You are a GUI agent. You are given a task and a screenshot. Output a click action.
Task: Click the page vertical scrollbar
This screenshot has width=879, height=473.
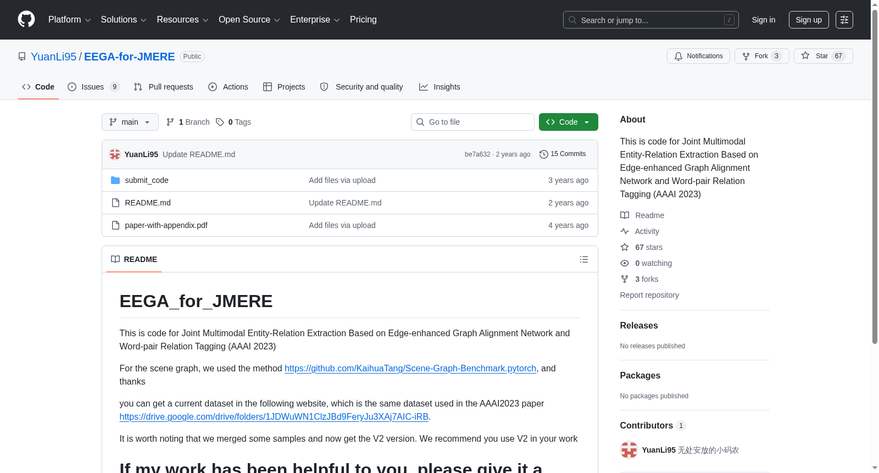coord(875,176)
